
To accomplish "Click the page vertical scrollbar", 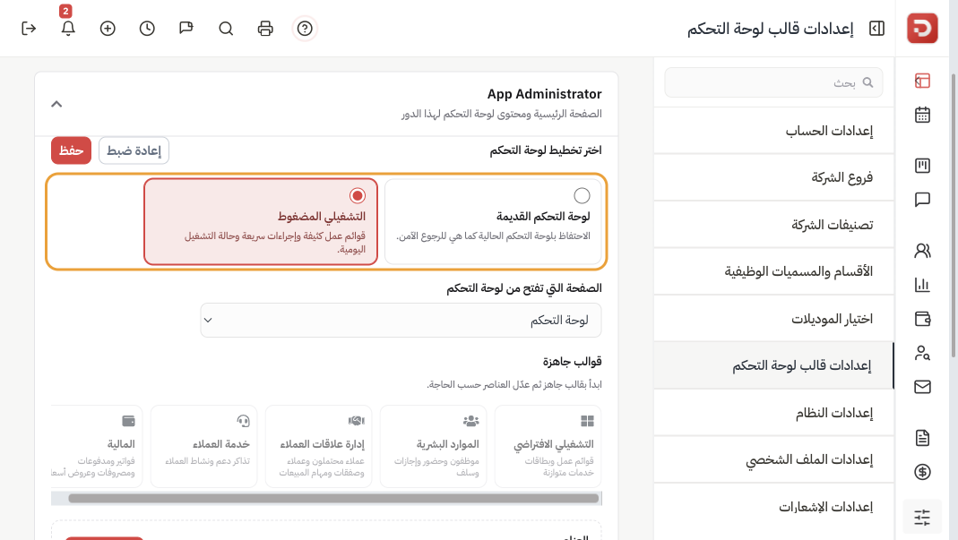I will coord(954,215).
